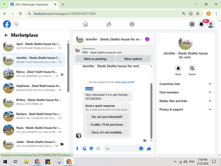Open Paula 4beds 3baths conversation

click(x=33, y=130)
